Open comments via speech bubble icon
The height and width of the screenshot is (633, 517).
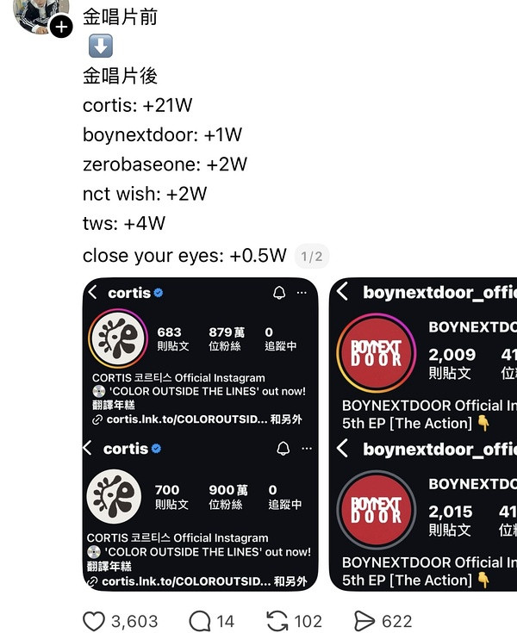point(200,621)
